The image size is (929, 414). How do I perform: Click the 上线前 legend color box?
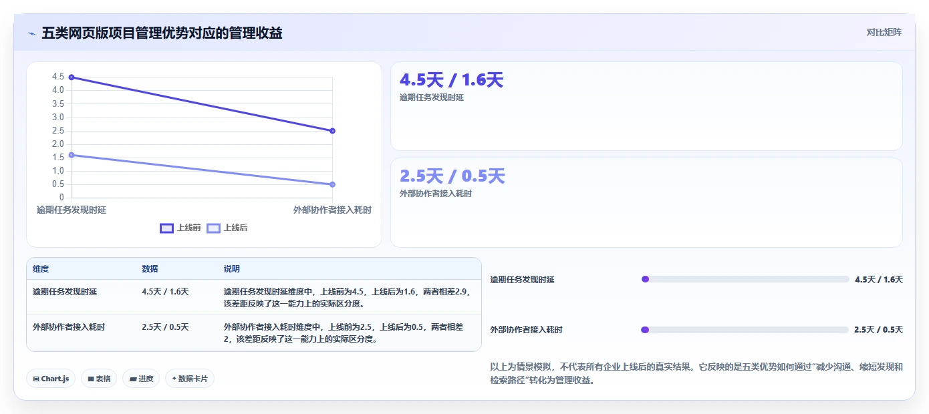pyautogui.click(x=166, y=228)
